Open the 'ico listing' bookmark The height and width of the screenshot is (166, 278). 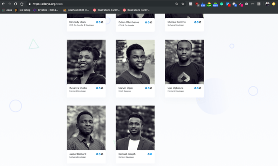(23, 10)
